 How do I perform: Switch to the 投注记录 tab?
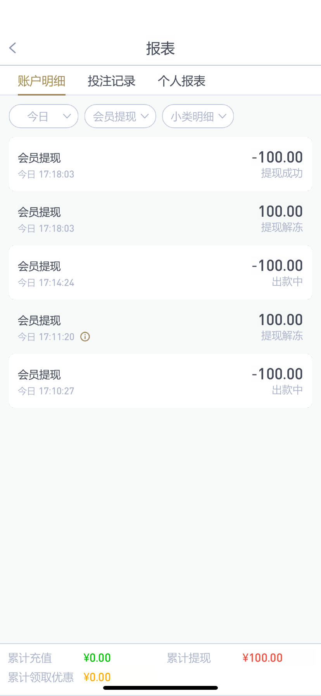point(111,81)
